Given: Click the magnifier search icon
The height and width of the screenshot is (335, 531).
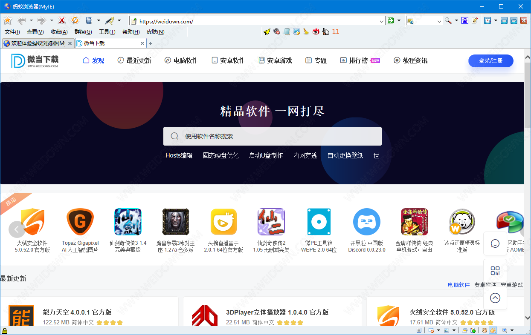Looking at the screenshot, I should (x=448, y=20).
